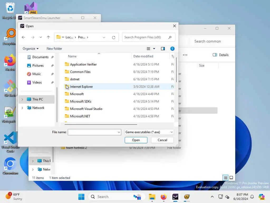The image size is (270, 203).
Task: Select This PC in the dialog sidebar
Action: point(37,99)
